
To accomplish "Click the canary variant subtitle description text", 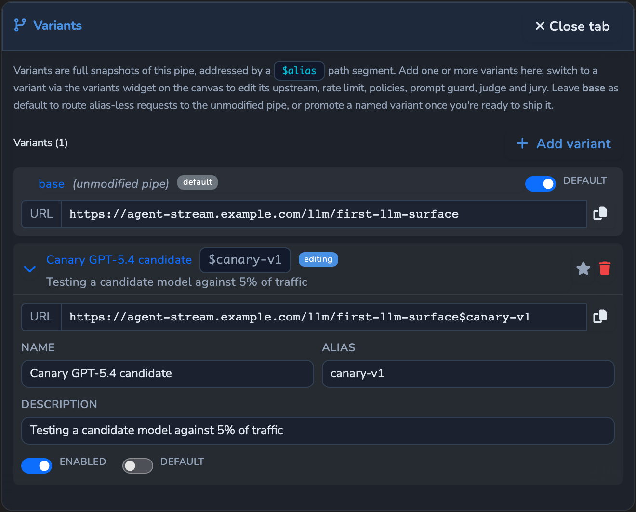I will pyautogui.click(x=177, y=282).
